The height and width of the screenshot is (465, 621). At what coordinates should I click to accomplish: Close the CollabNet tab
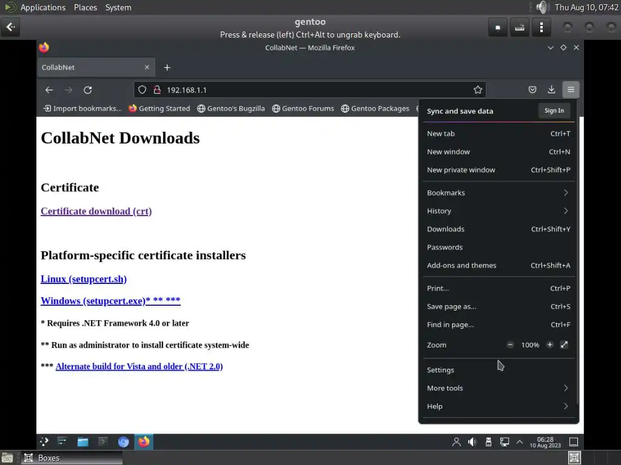point(147,67)
